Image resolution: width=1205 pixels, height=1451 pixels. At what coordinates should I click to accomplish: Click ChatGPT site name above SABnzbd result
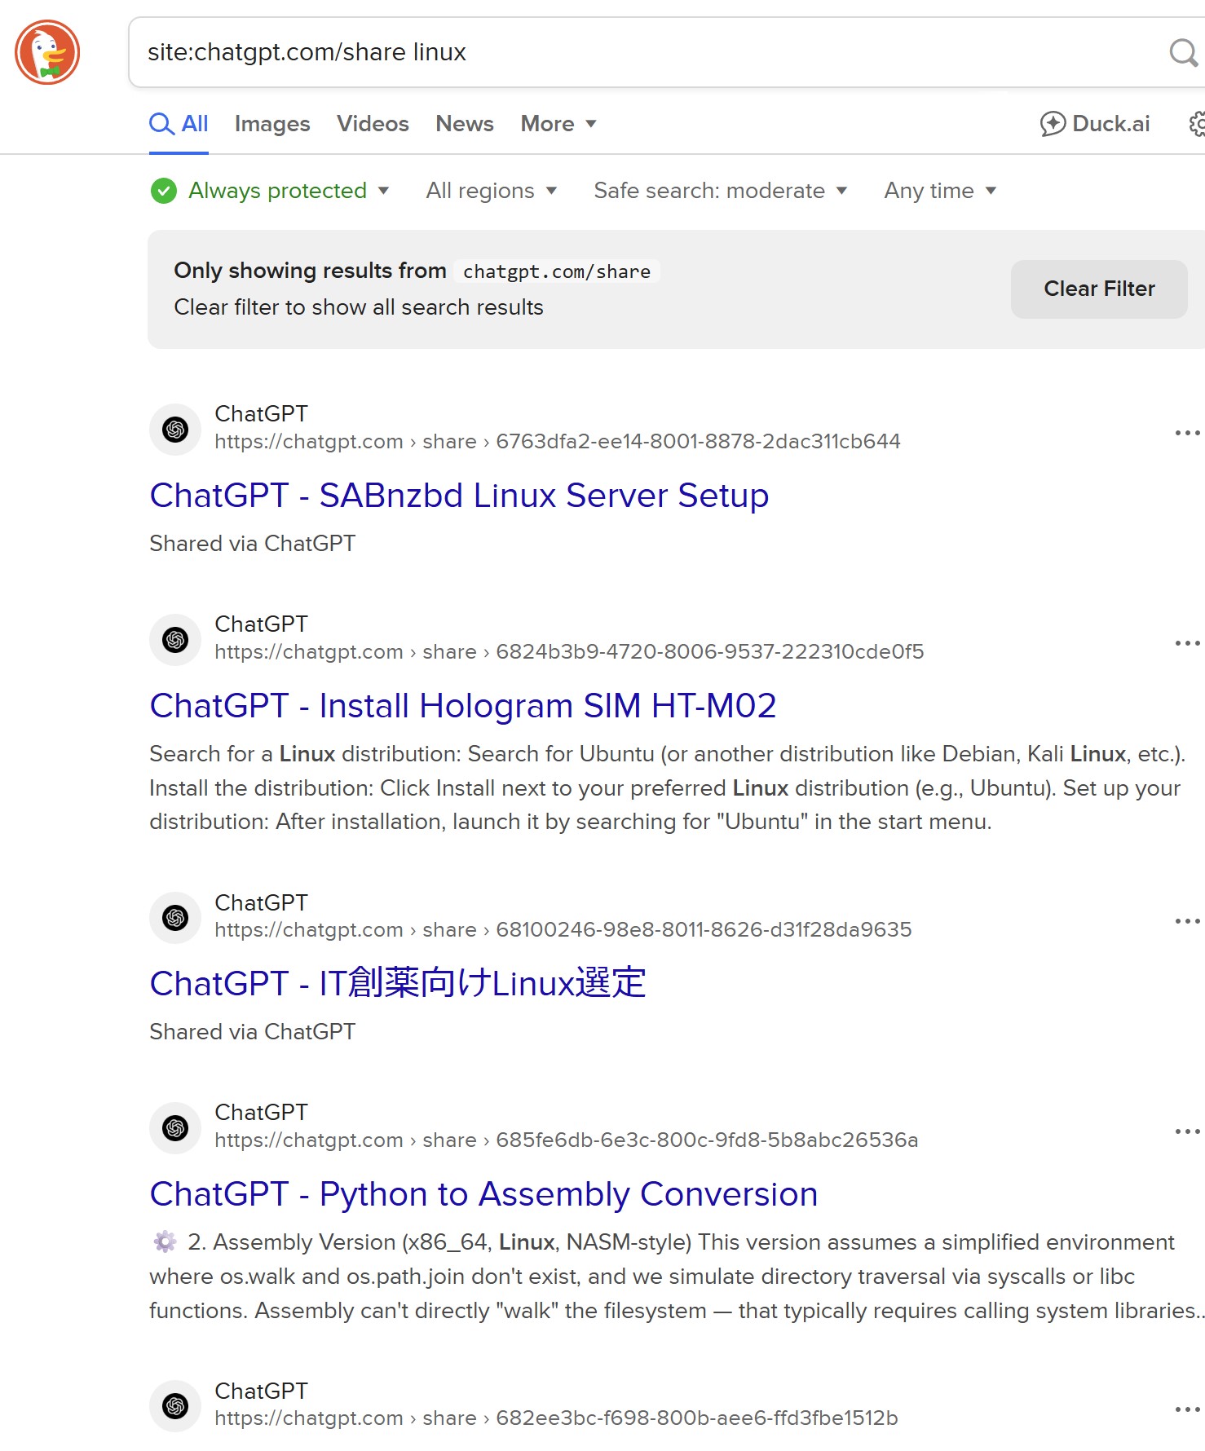(261, 414)
